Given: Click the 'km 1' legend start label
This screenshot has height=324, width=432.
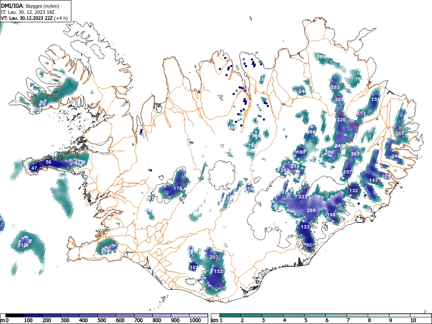Looking at the screenshot, I should tap(217, 320).
